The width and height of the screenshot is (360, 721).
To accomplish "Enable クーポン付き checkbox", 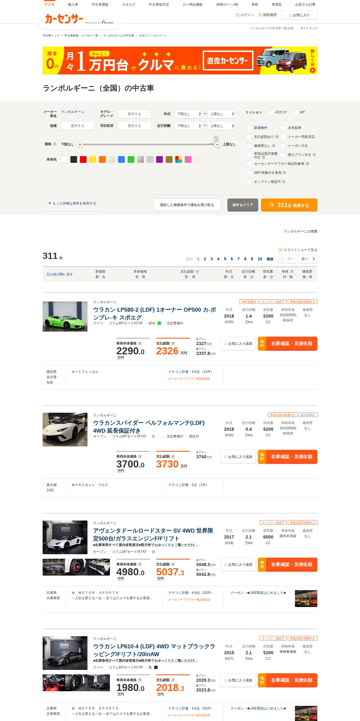I will (283, 146).
